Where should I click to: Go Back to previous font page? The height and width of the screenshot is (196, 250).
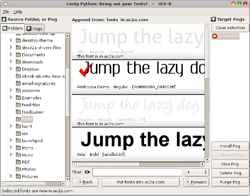coord(85,182)
